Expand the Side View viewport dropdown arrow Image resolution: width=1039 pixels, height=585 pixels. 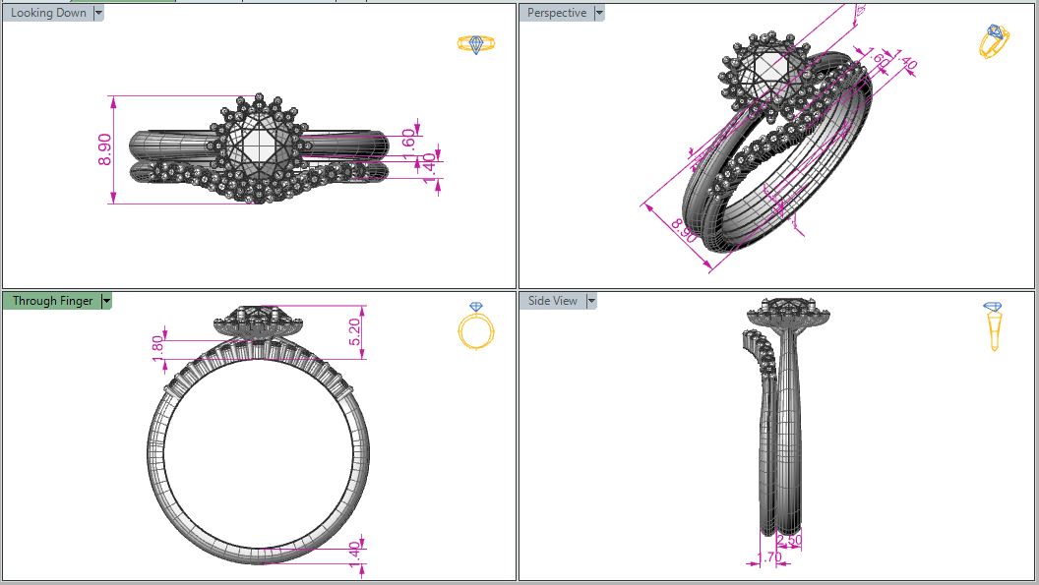[591, 301]
